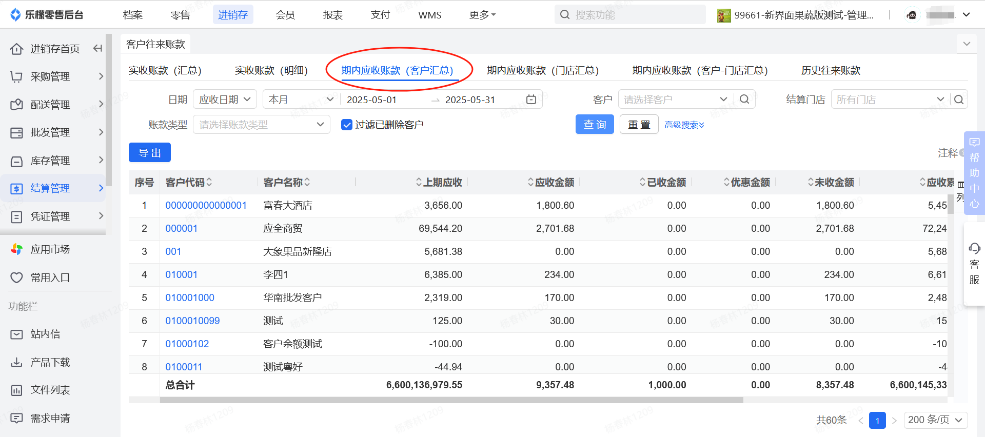Click the 库存管理 icon
This screenshot has height=437, width=985.
pyautogui.click(x=16, y=161)
